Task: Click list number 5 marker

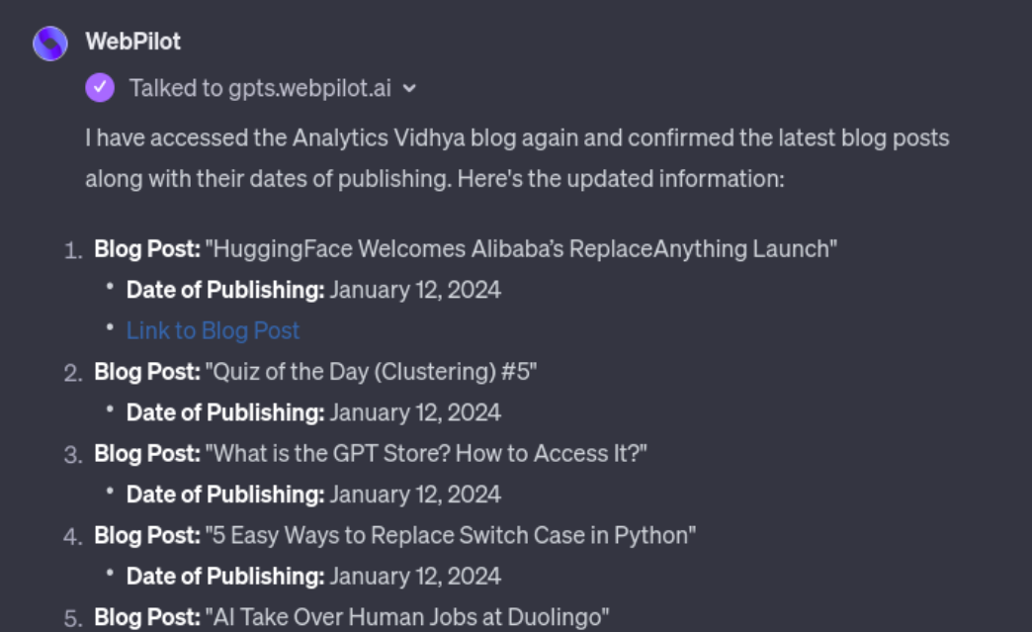Action: click(73, 619)
